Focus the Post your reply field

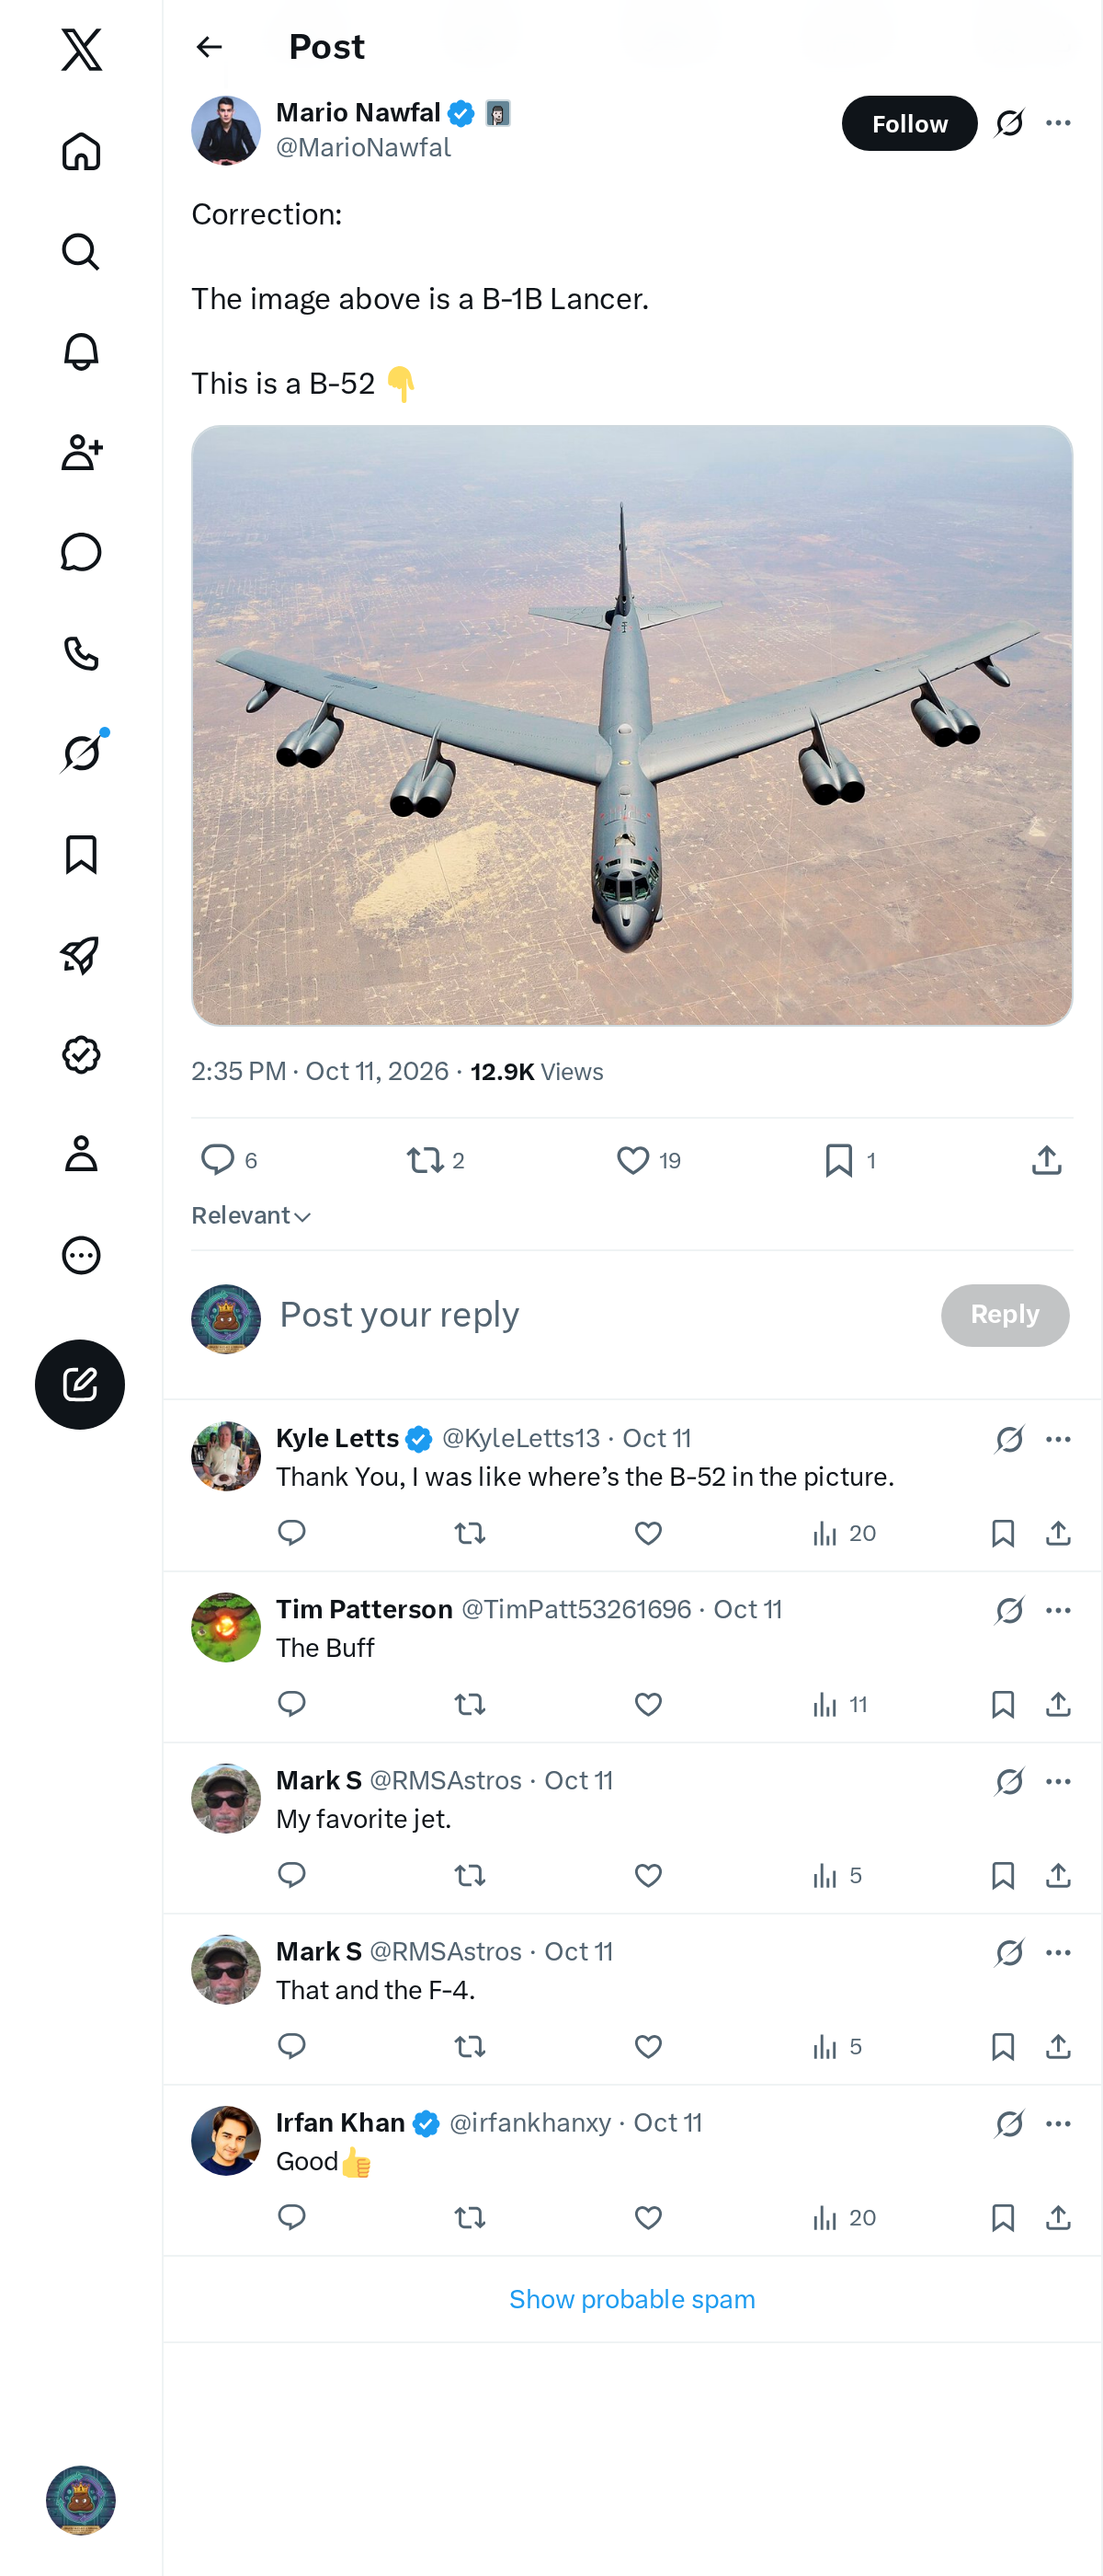click(599, 1314)
